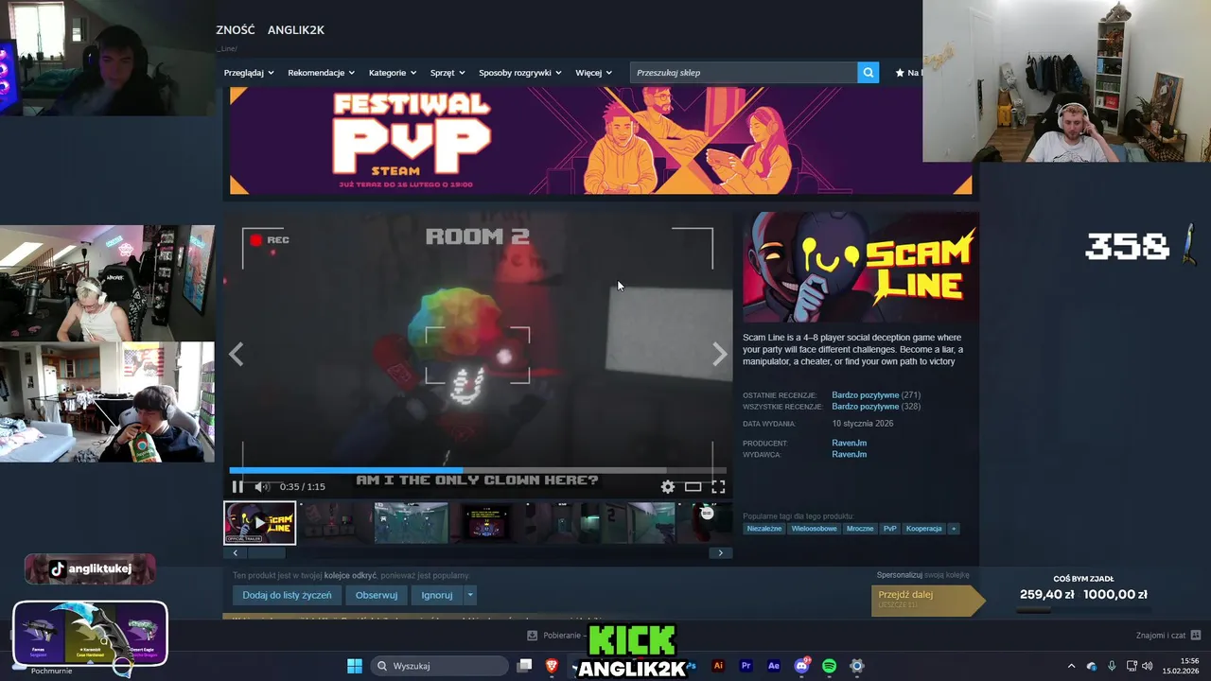Open the Scam Line capsule image
1211x681 pixels.
861,269
